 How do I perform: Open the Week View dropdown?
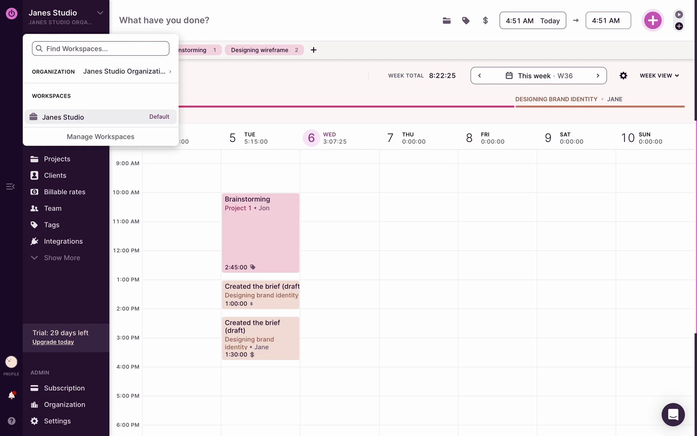[659, 76]
